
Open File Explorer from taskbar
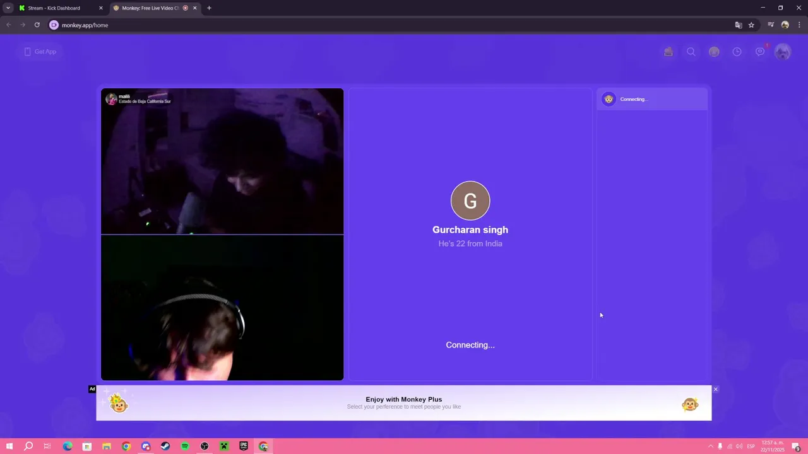pos(107,446)
